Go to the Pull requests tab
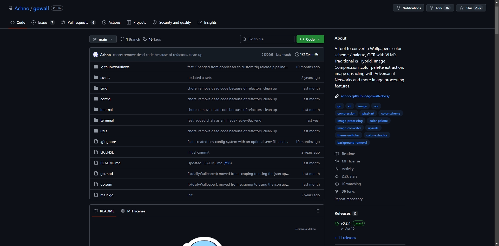Viewport: 499px width, 246px height. [78, 22]
